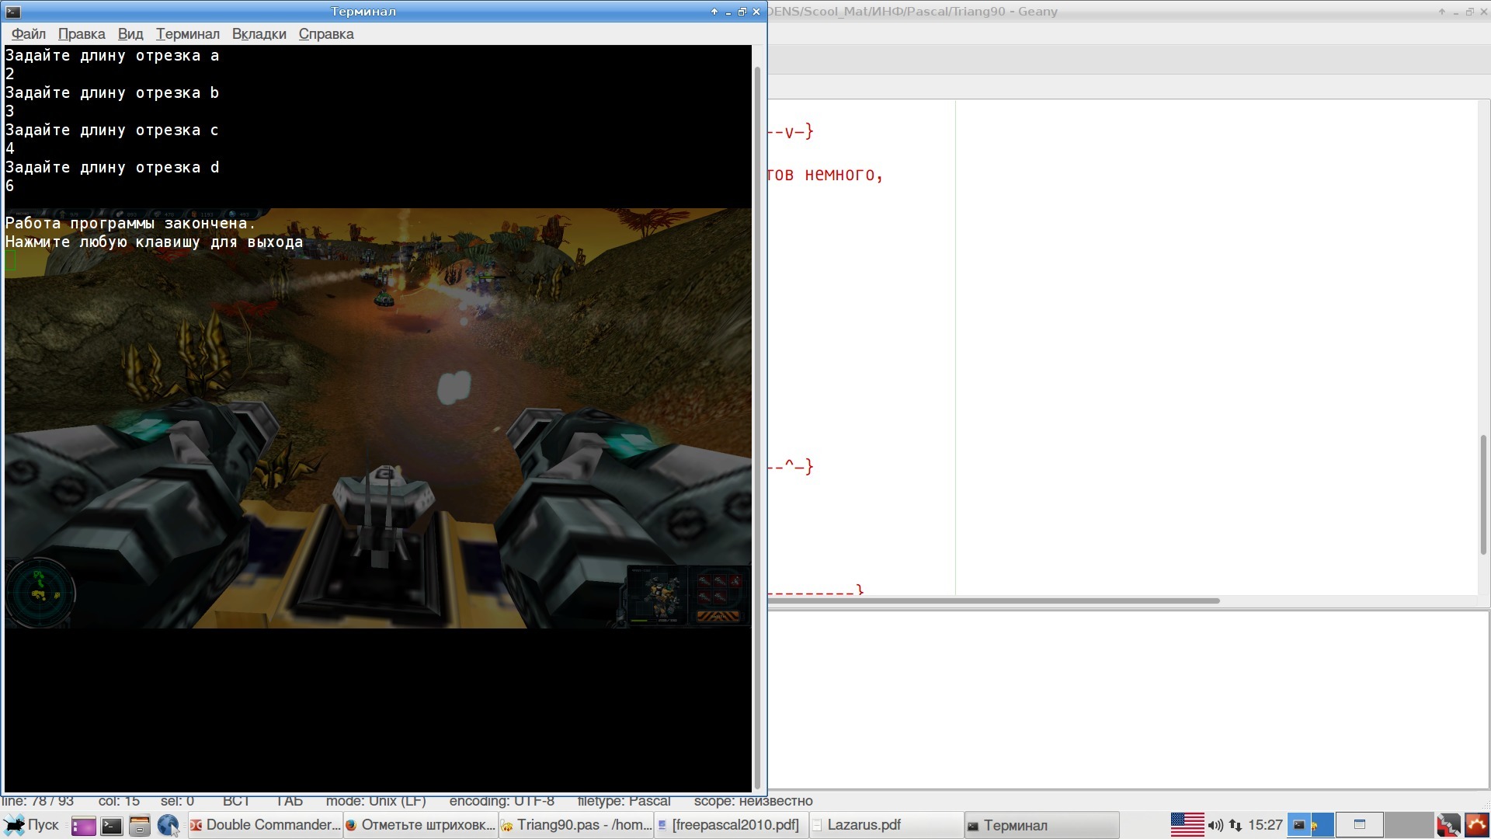Viewport: 1491px width, 839px height.
Task: Open the Файл menu in terminal
Action: (28, 34)
